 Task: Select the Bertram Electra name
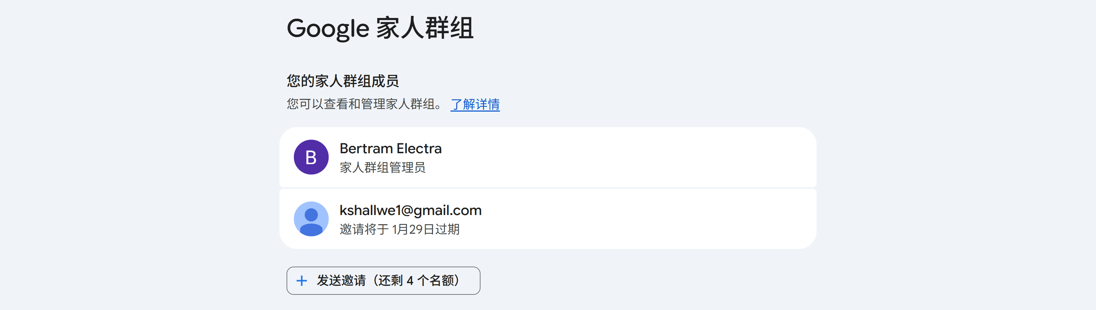pos(390,148)
